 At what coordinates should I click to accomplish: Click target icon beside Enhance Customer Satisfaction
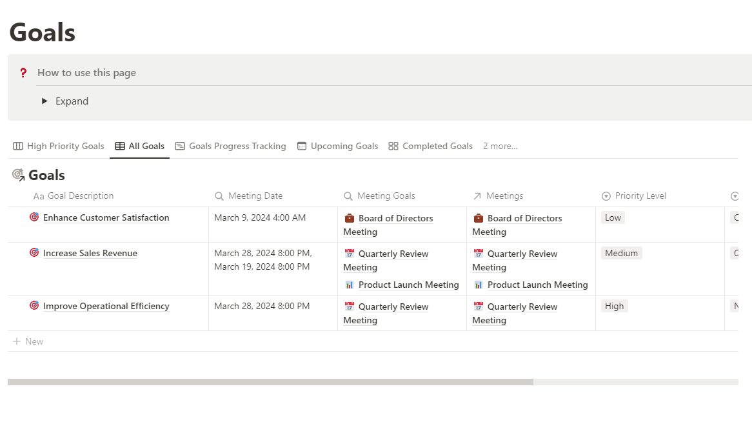click(34, 217)
